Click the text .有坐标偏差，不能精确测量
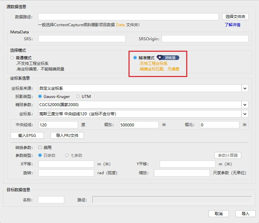Screen dimensions: 259x223 [x=40, y=69]
